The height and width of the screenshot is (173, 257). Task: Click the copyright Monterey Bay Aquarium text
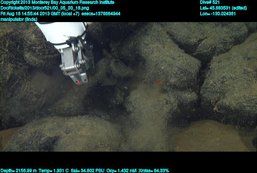(57, 2)
